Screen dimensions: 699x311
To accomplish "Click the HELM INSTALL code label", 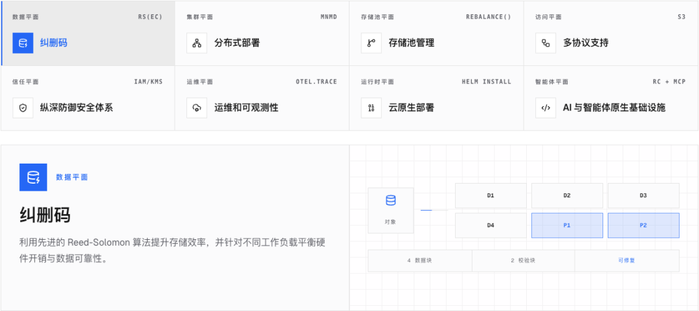I will pyautogui.click(x=487, y=81).
